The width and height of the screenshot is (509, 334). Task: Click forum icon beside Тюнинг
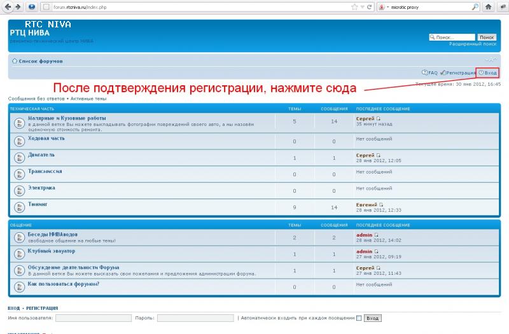pyautogui.click(x=19, y=207)
